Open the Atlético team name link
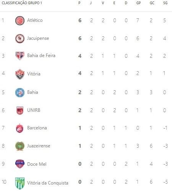The width and height of the screenshot is (172, 191). point(35,20)
